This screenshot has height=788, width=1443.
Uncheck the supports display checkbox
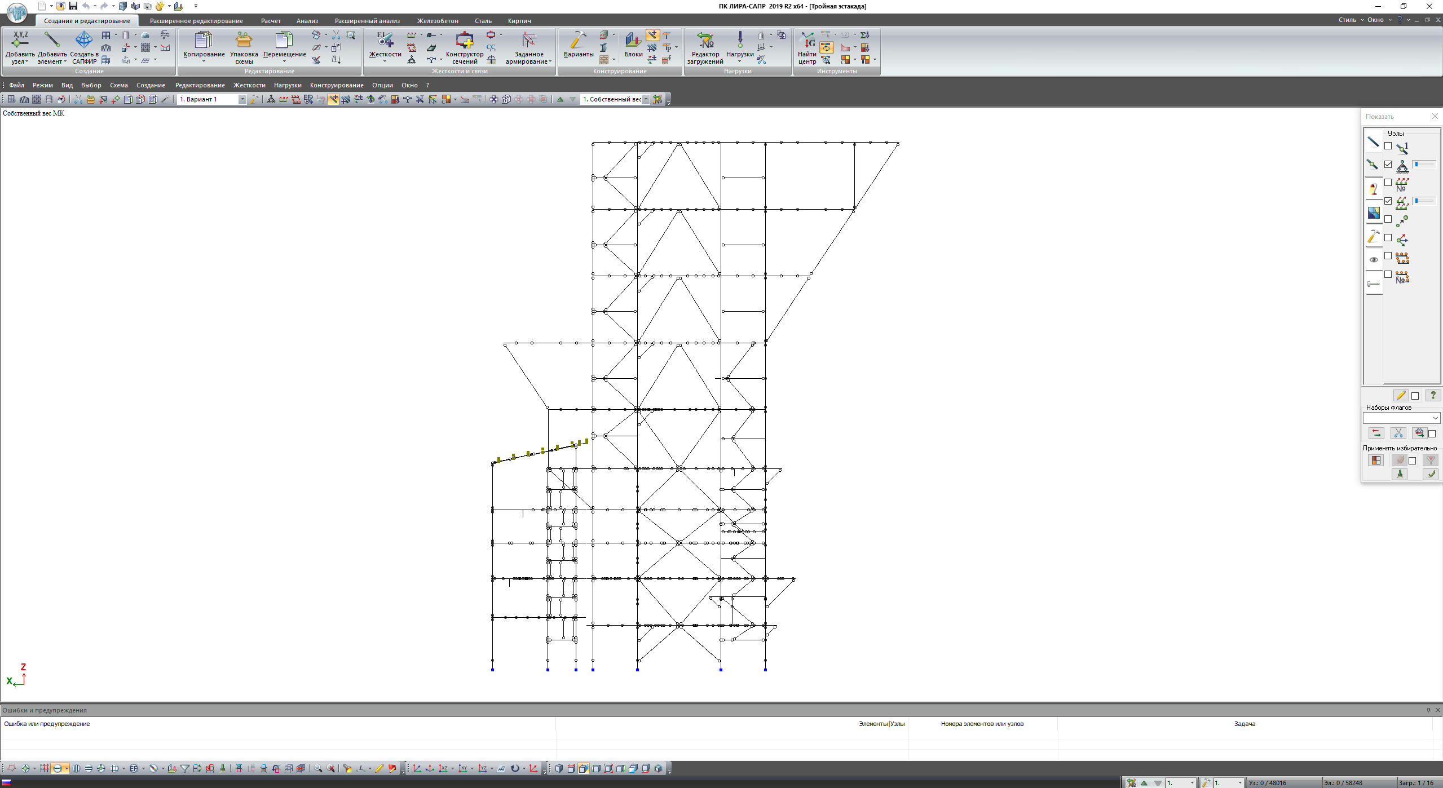point(1388,165)
